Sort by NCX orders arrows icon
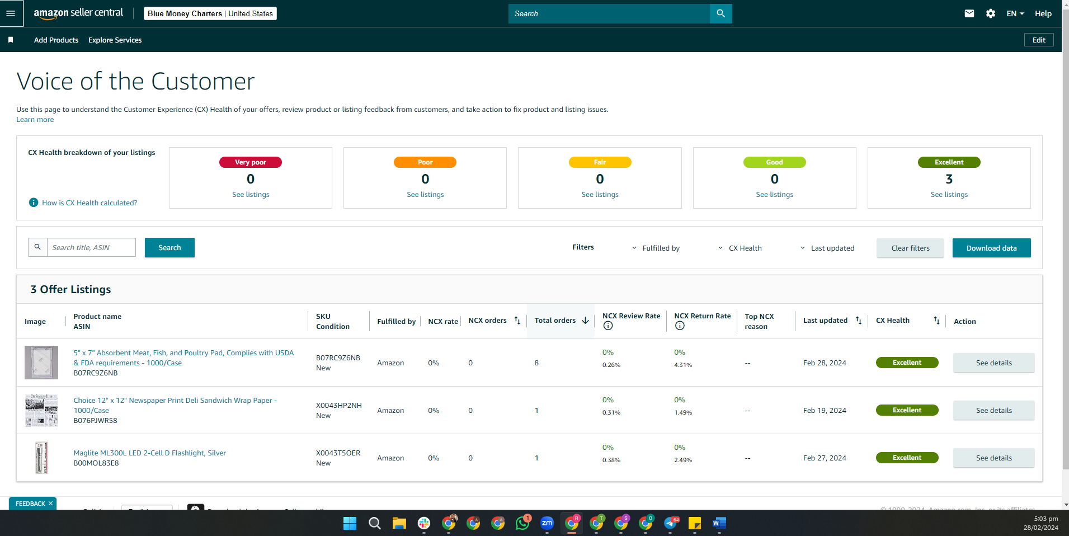This screenshot has width=1069, height=536. tap(517, 321)
